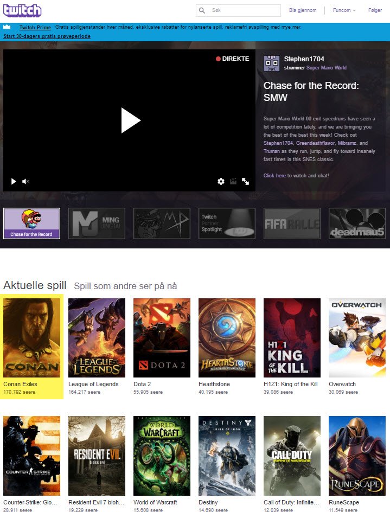This screenshot has height=512, width=390.
Task: Click '164,217 seere' viewer count
Action: (x=84, y=392)
